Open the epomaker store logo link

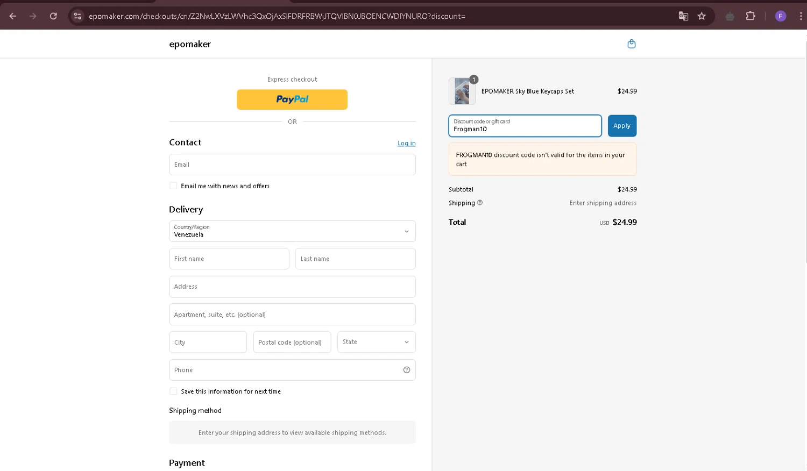click(190, 44)
